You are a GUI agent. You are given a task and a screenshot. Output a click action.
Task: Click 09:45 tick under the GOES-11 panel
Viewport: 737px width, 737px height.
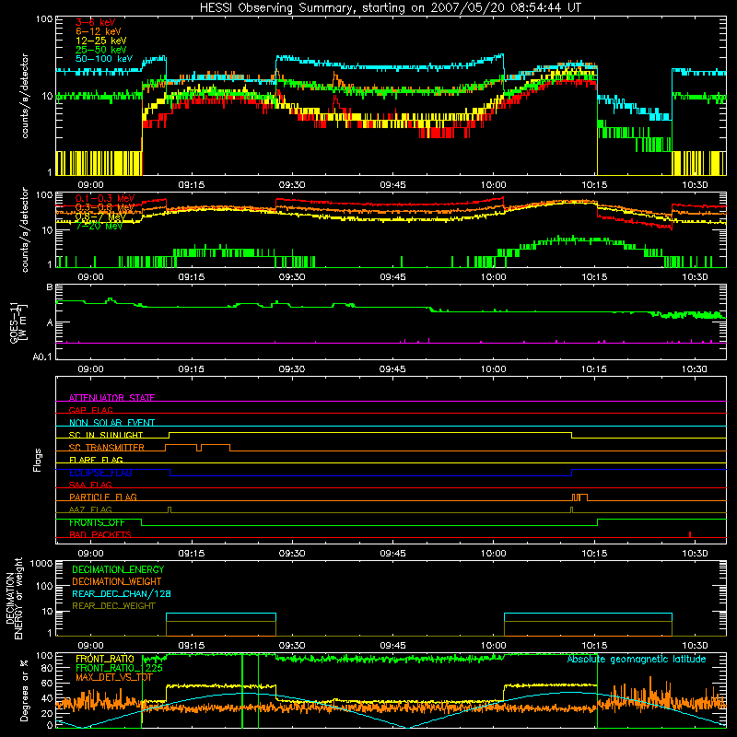(392, 369)
